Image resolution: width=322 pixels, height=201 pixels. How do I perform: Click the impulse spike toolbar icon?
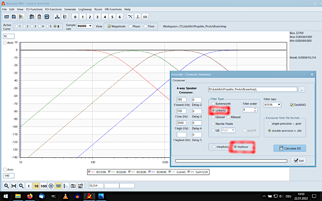click(138, 17)
